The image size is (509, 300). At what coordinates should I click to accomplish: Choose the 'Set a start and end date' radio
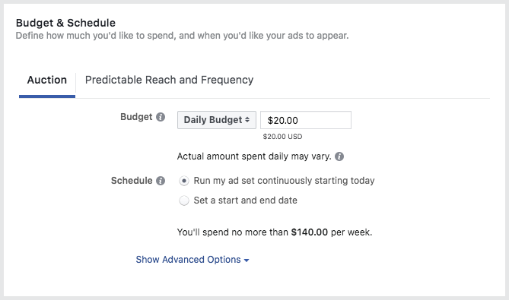[184, 201]
